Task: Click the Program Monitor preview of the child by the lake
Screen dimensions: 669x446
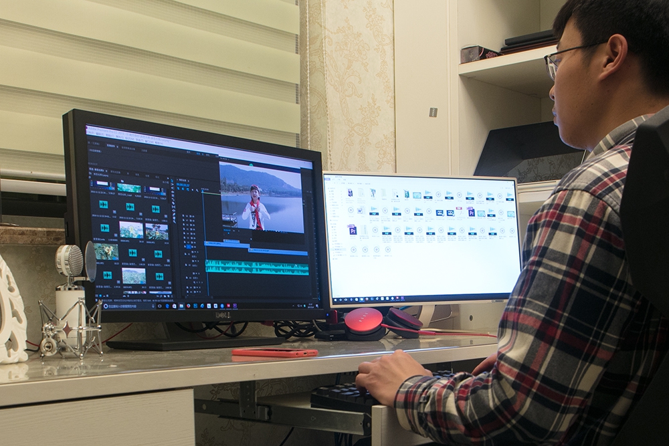Action: 262,198
